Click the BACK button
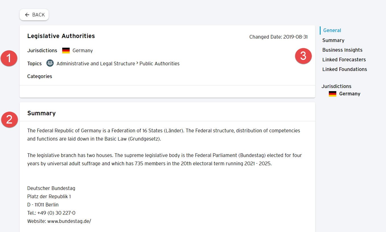 (34, 15)
